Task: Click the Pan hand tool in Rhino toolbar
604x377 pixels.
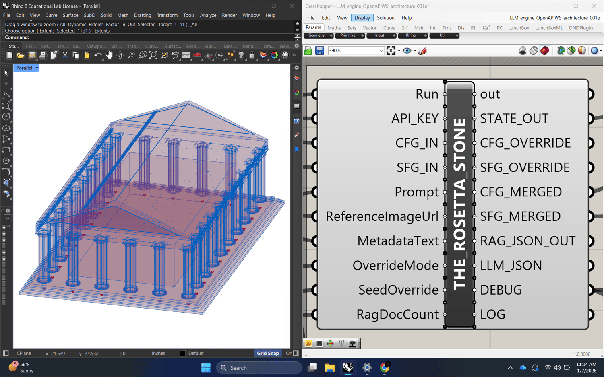Action: [109, 56]
